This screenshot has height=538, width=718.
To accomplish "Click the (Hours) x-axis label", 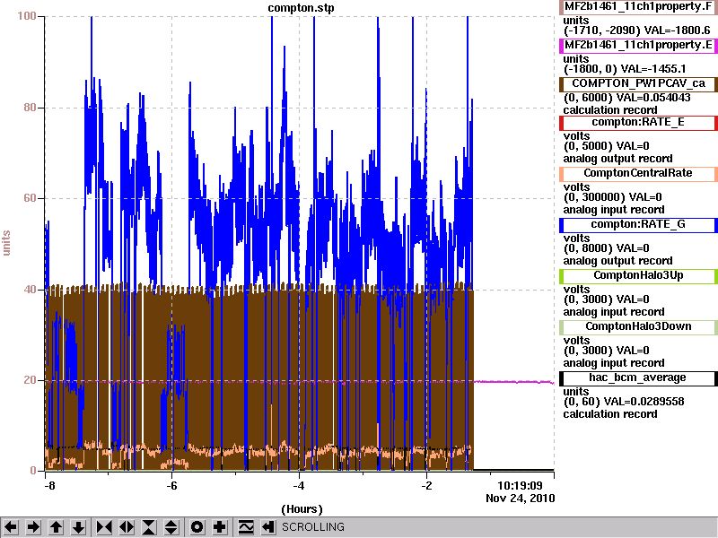I will pyautogui.click(x=302, y=509).
